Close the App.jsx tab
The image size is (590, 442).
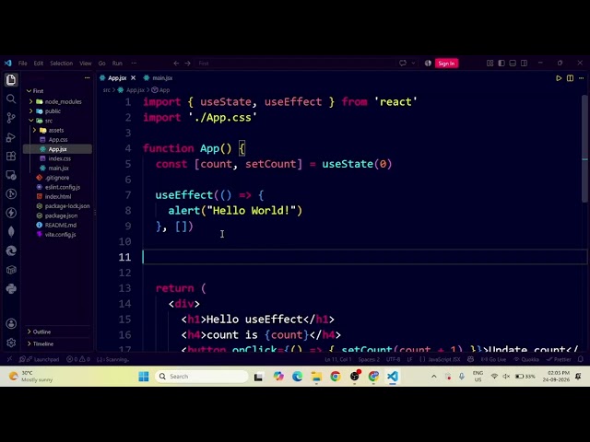pyautogui.click(x=133, y=77)
